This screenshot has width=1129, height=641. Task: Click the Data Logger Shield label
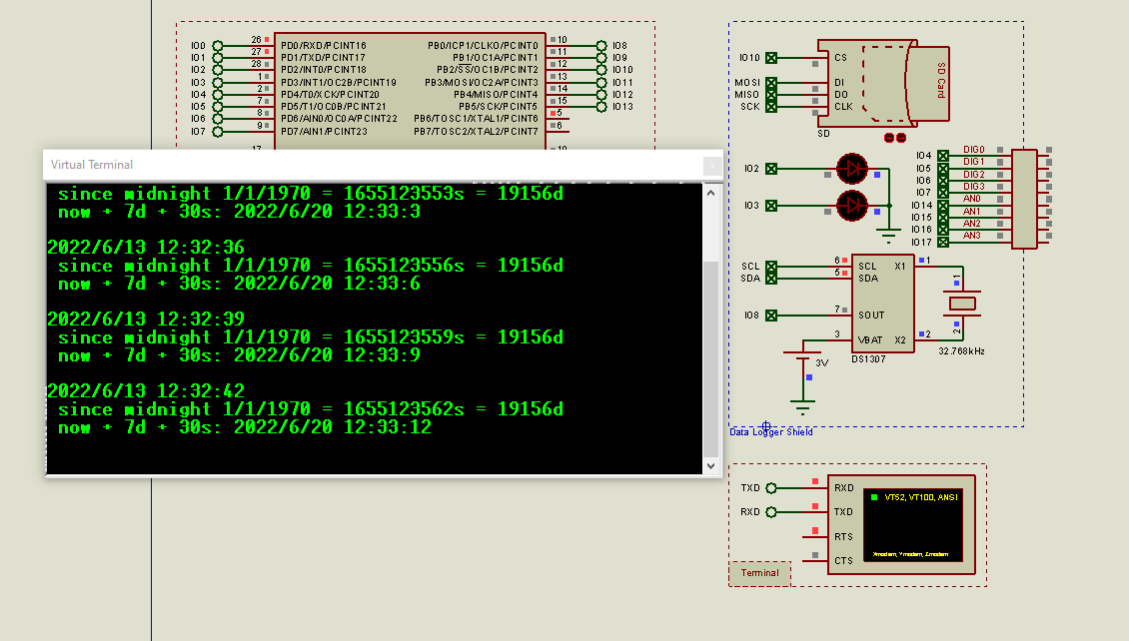coord(771,431)
